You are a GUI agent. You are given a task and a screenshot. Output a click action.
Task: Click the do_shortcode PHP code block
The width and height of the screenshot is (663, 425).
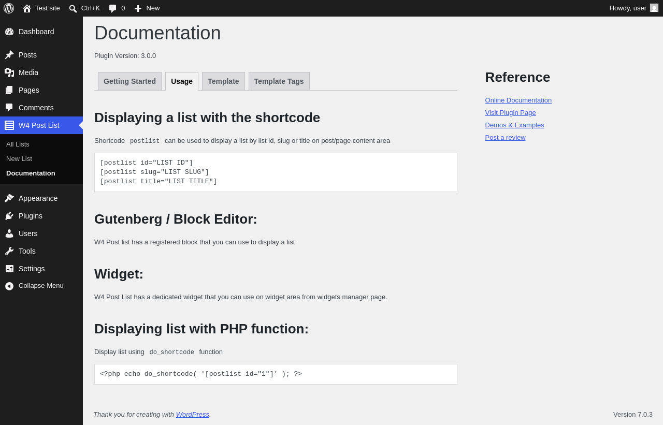276,374
